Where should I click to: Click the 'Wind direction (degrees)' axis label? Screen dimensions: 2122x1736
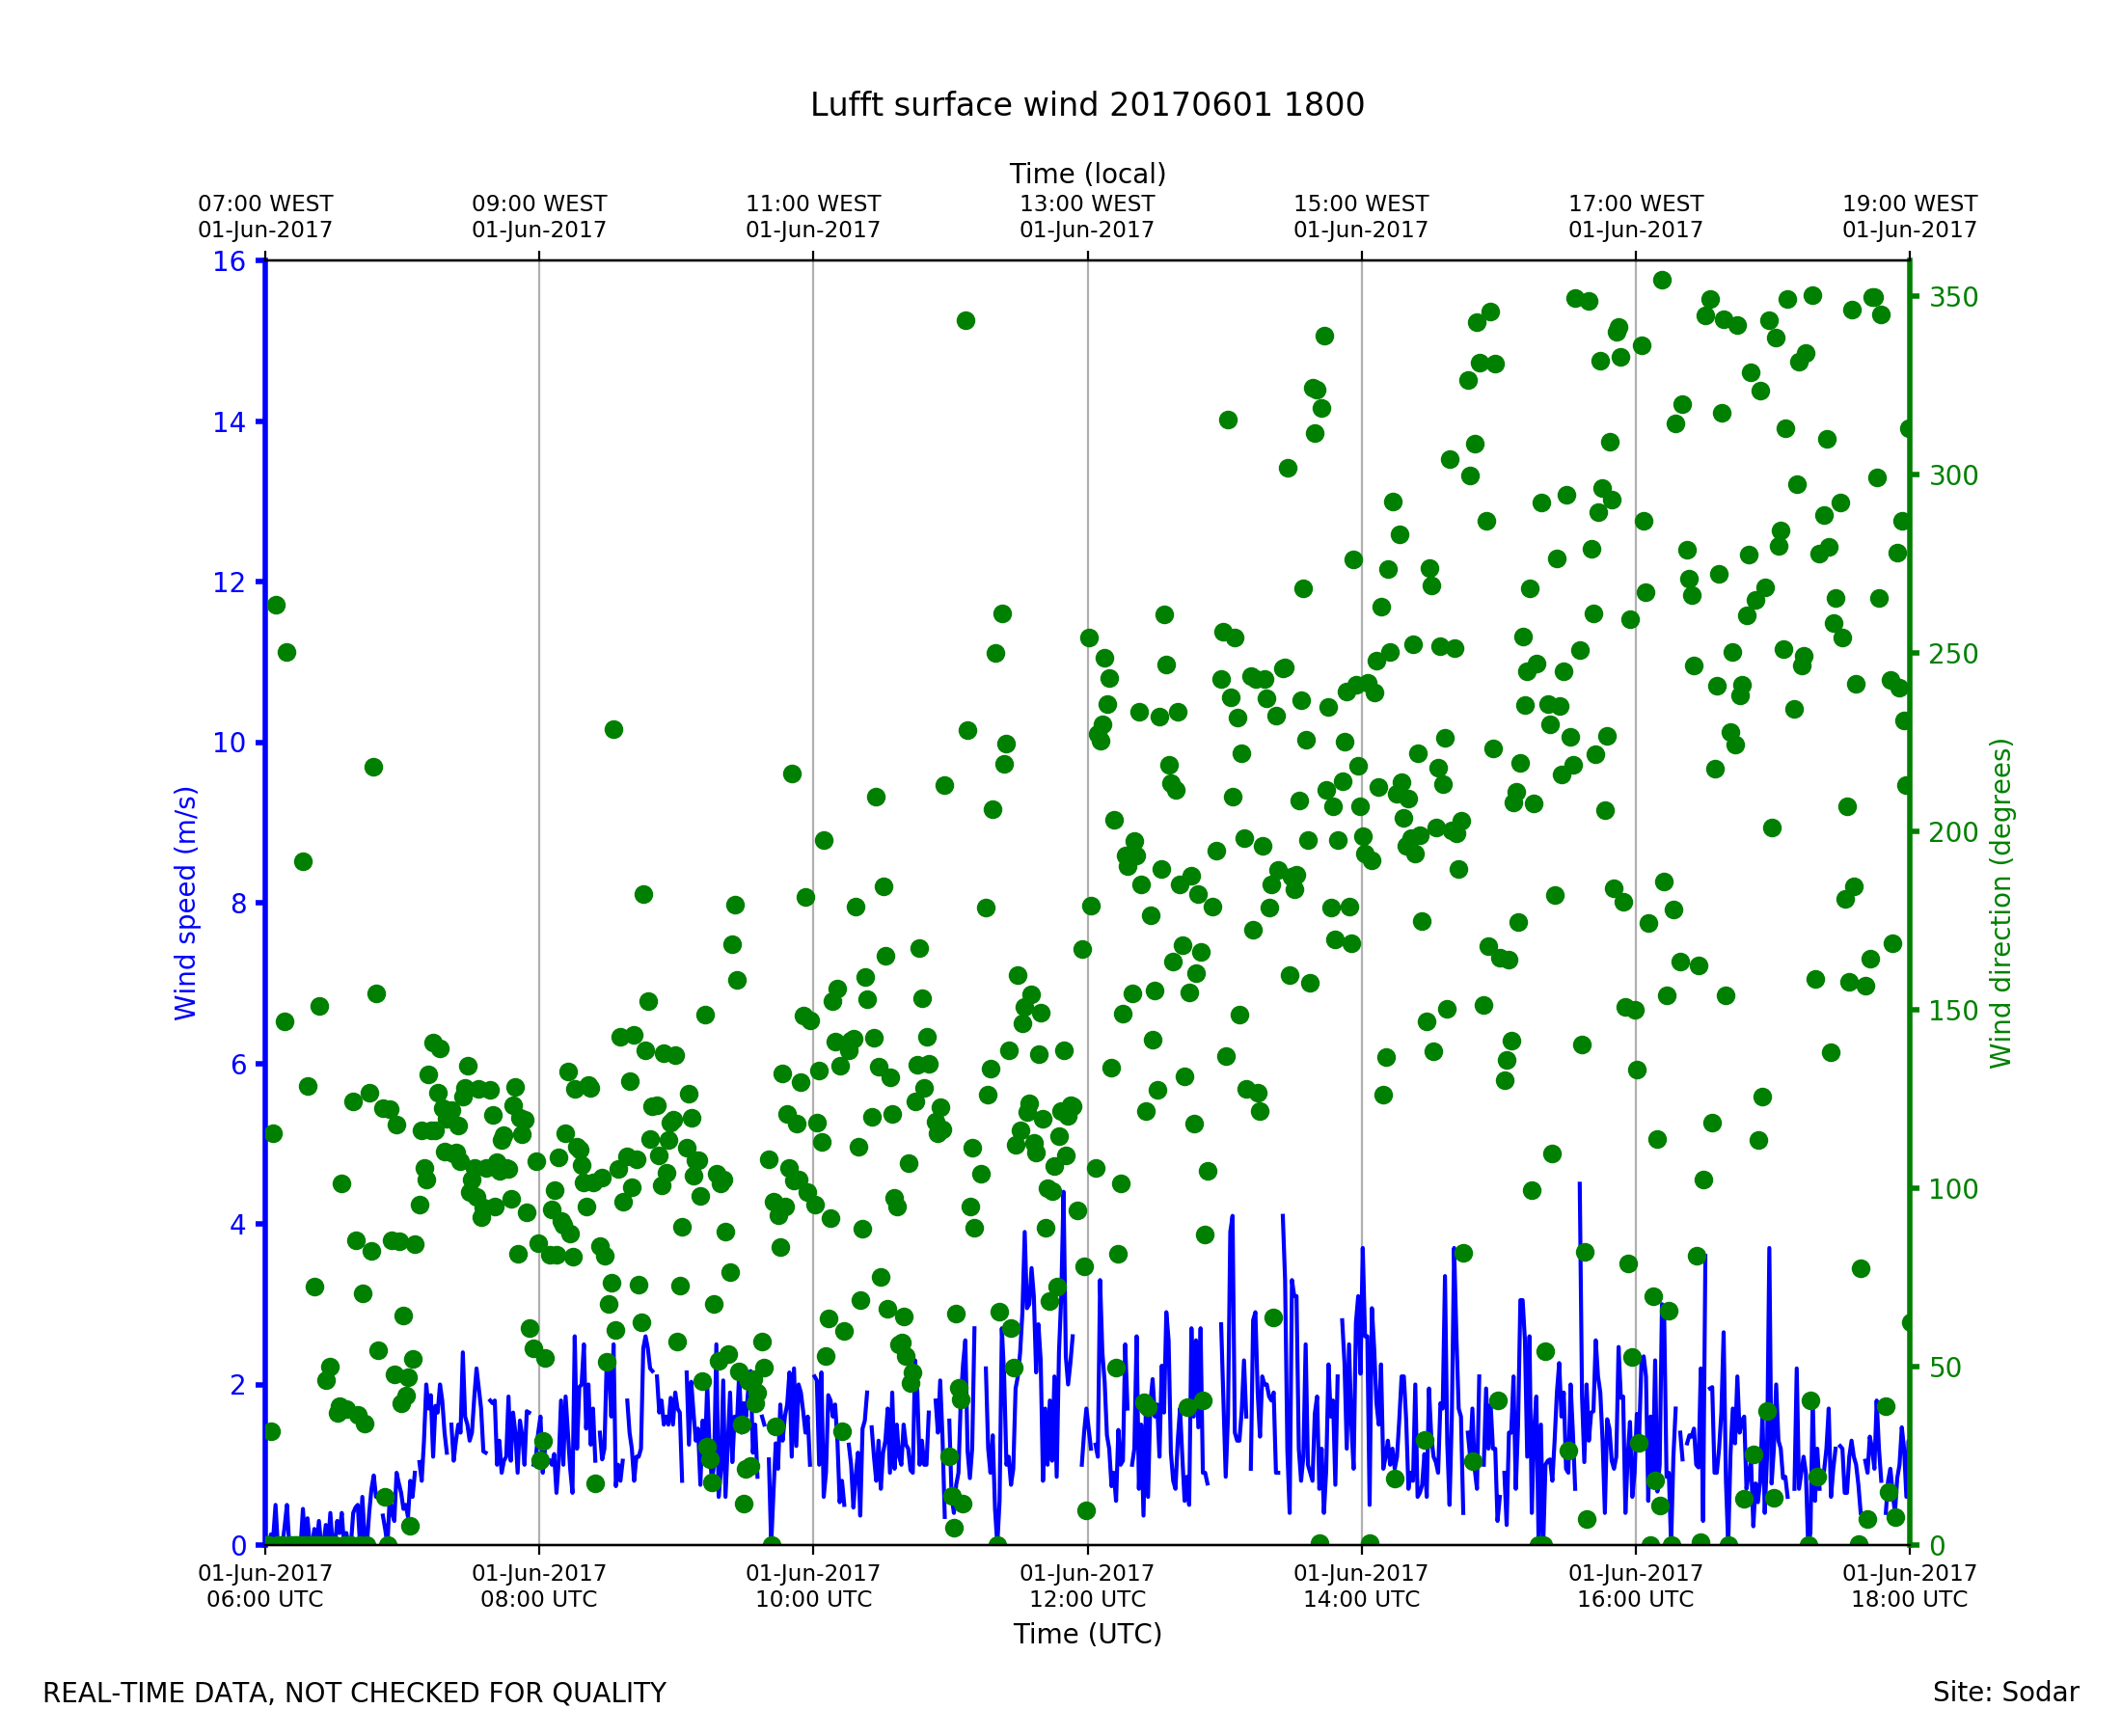[x=2000, y=903]
